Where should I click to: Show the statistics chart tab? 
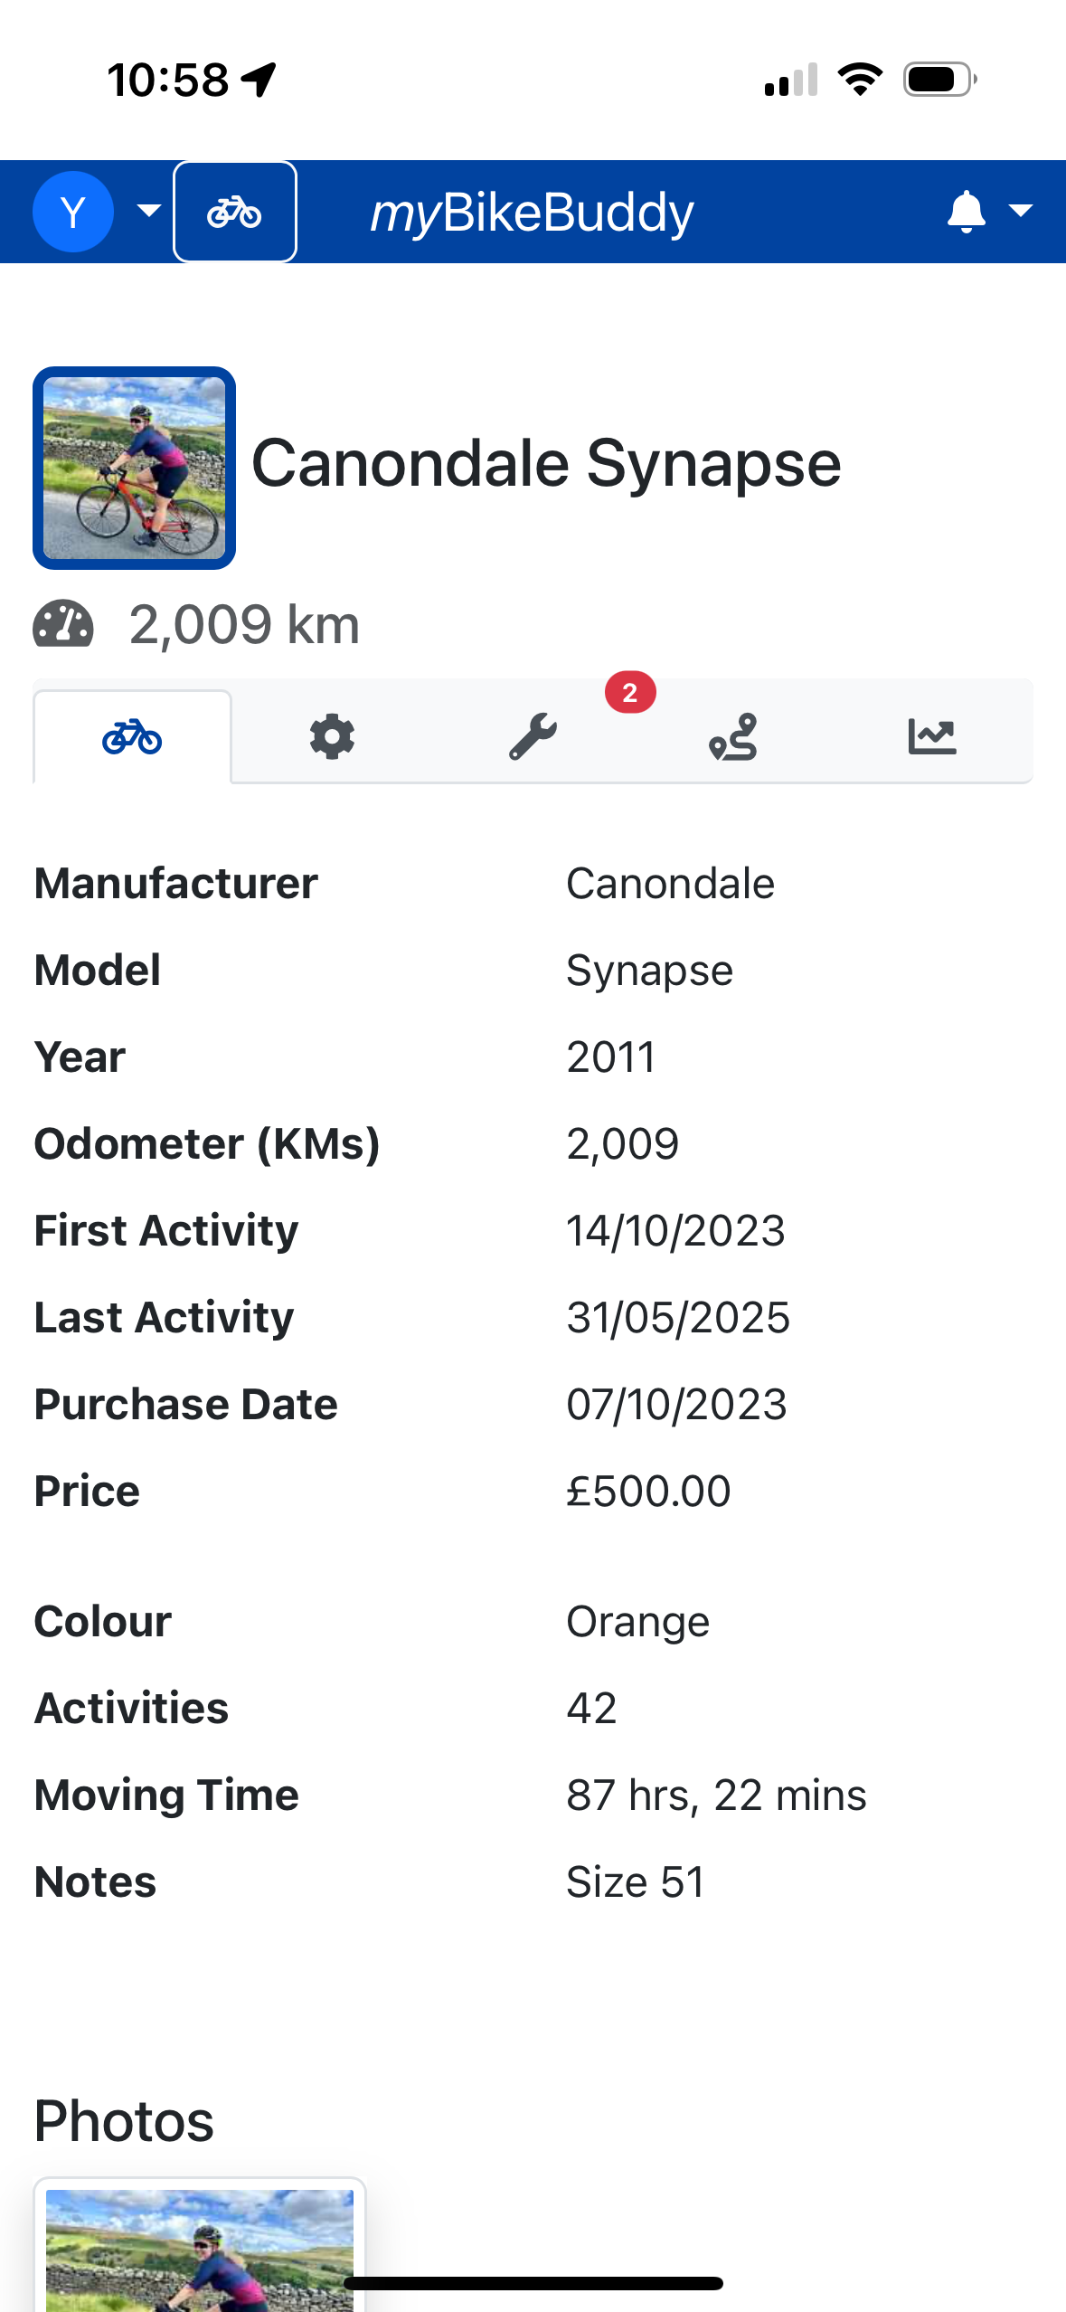pyautogui.click(x=932, y=736)
